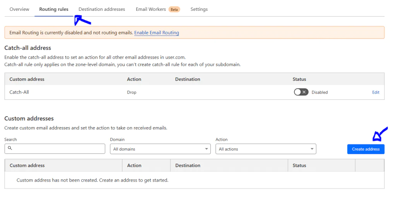The height and width of the screenshot is (204, 396).
Task: Focus the custom addresses Search field
Action: (58, 149)
